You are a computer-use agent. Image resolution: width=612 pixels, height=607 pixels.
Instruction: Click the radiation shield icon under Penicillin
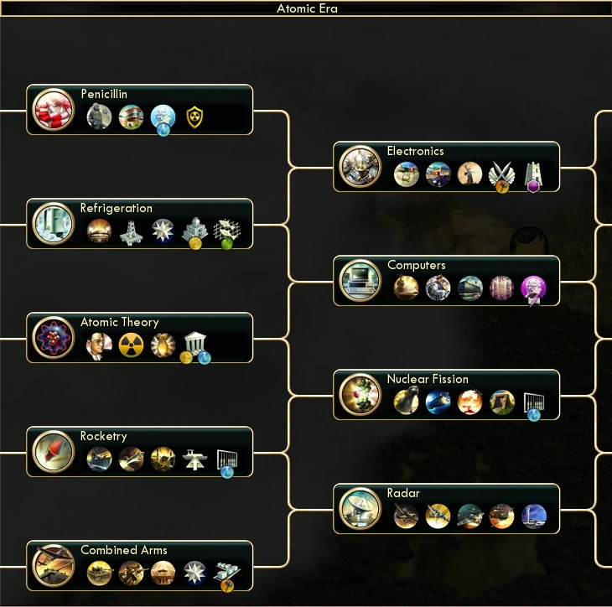click(194, 117)
